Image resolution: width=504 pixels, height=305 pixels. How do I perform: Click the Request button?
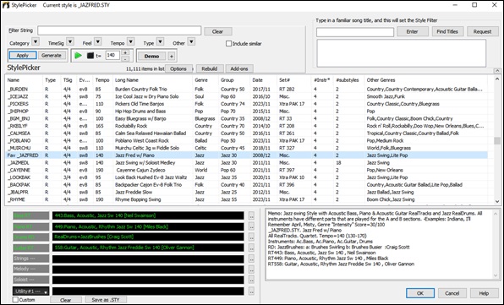point(483,31)
